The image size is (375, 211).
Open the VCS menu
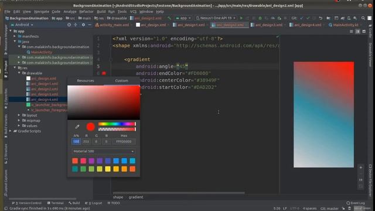[133, 12]
